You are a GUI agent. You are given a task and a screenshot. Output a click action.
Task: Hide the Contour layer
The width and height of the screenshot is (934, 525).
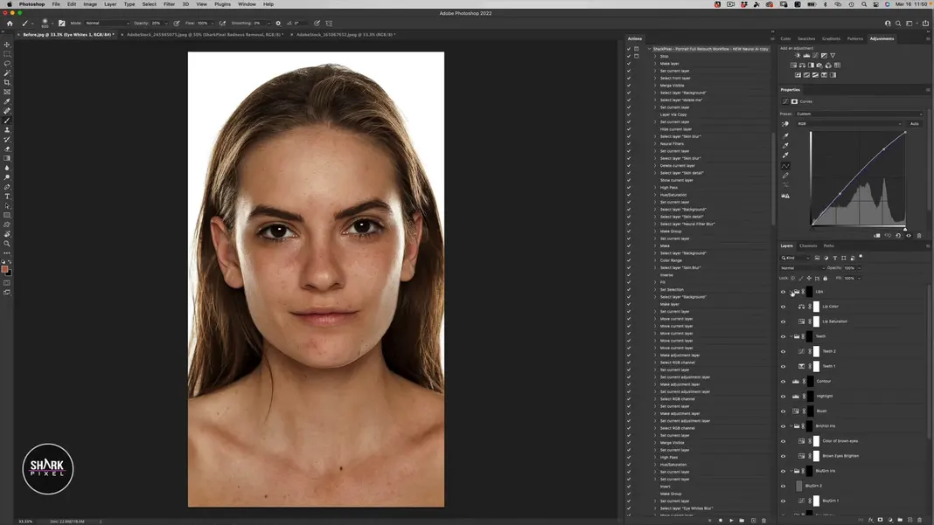coord(784,381)
